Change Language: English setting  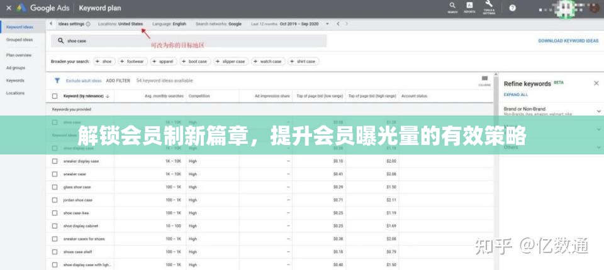point(169,24)
